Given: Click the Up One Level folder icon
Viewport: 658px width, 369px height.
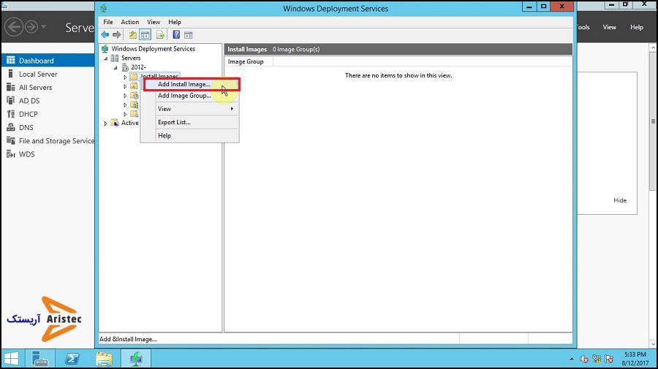Looking at the screenshot, I should [132, 34].
